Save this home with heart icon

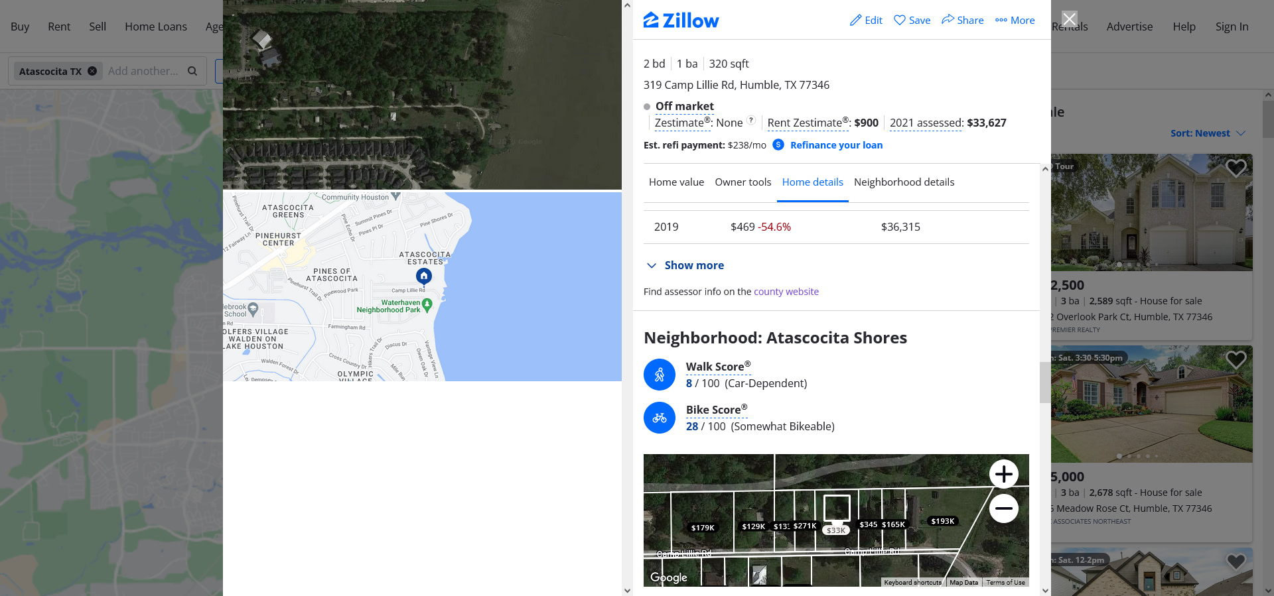(899, 21)
